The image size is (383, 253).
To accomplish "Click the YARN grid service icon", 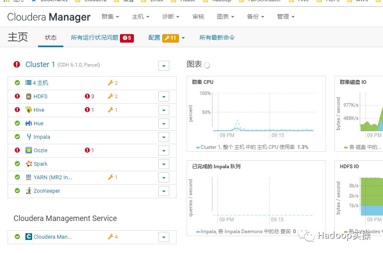I will pos(29,178).
